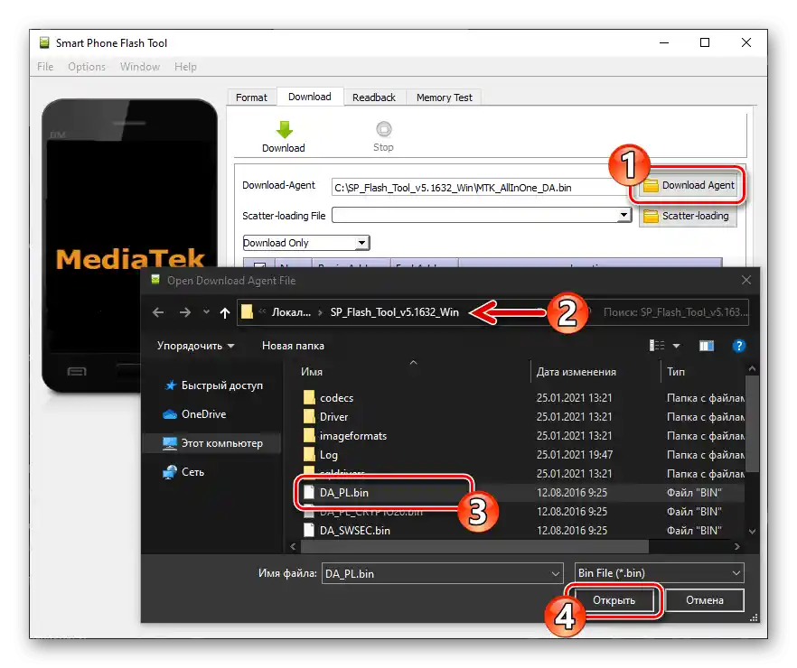The image size is (797, 668).
Task: Click scroll-right arrow of file list
Action: click(737, 547)
